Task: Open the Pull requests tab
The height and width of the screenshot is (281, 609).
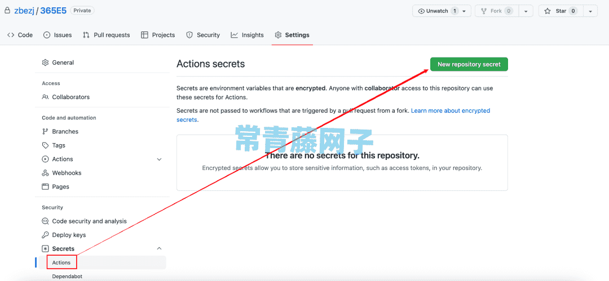Action: [x=107, y=35]
